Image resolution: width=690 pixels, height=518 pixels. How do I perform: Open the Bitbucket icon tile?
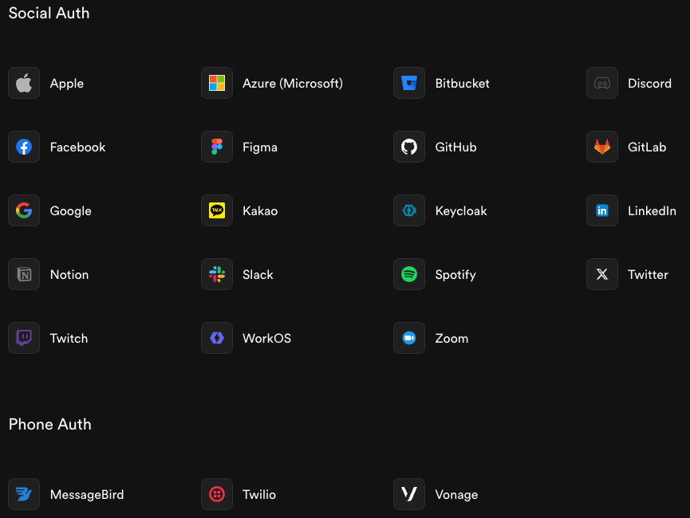409,83
